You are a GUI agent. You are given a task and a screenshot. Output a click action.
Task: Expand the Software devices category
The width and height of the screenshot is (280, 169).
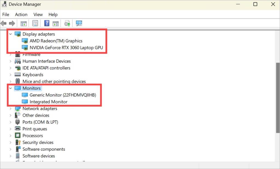11,156
